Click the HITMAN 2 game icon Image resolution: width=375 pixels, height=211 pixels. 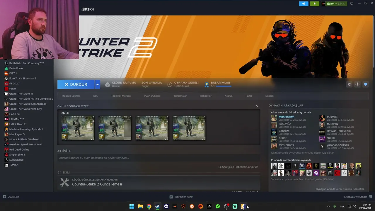coord(6,119)
